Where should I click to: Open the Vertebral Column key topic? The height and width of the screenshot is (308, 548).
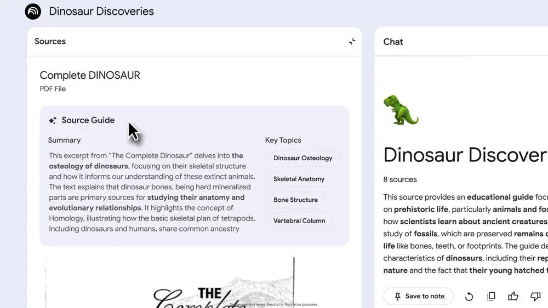tap(299, 220)
